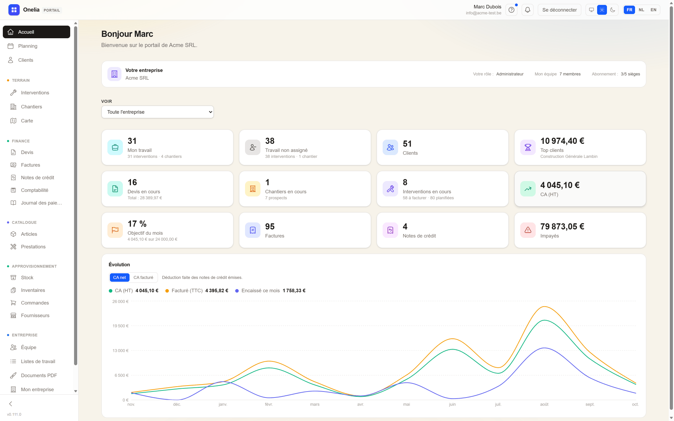Toggle the purple Encaissé ce mois legend
Image resolution: width=674 pixels, height=421 pixels.
click(x=270, y=291)
